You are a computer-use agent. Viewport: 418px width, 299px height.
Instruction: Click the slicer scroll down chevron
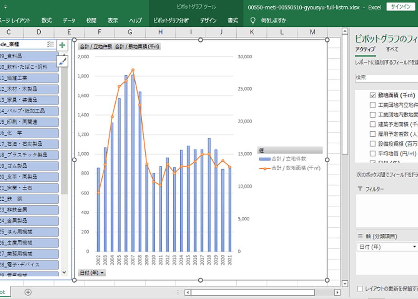(64, 272)
